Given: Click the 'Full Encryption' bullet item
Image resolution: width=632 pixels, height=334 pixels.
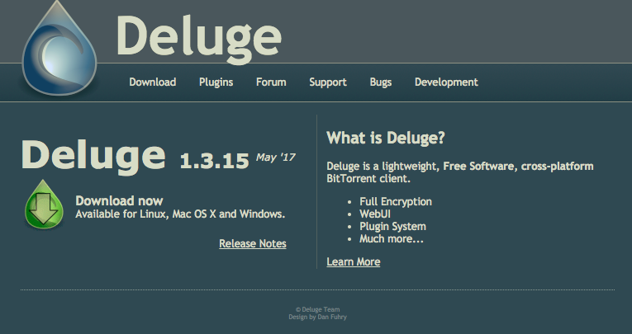Looking at the screenshot, I should (396, 201).
